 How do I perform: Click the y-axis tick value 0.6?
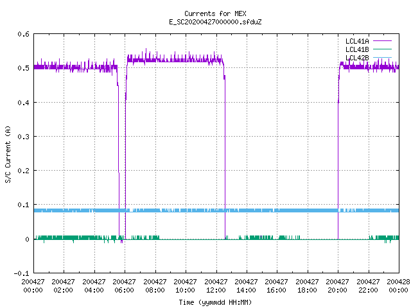(x=24, y=34)
